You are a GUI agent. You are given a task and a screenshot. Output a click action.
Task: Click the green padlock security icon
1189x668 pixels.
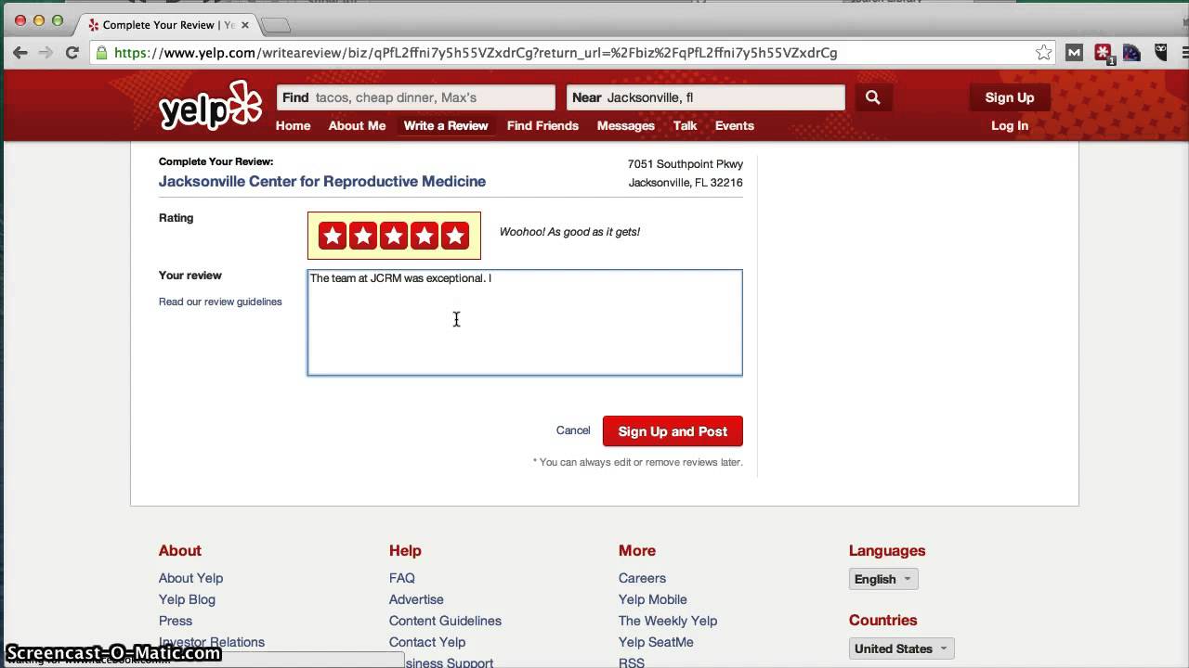point(102,53)
